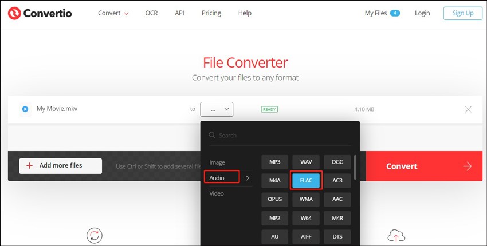Open the Convert menu in navigation
Viewport: 487px width, 246px height.
coord(113,13)
